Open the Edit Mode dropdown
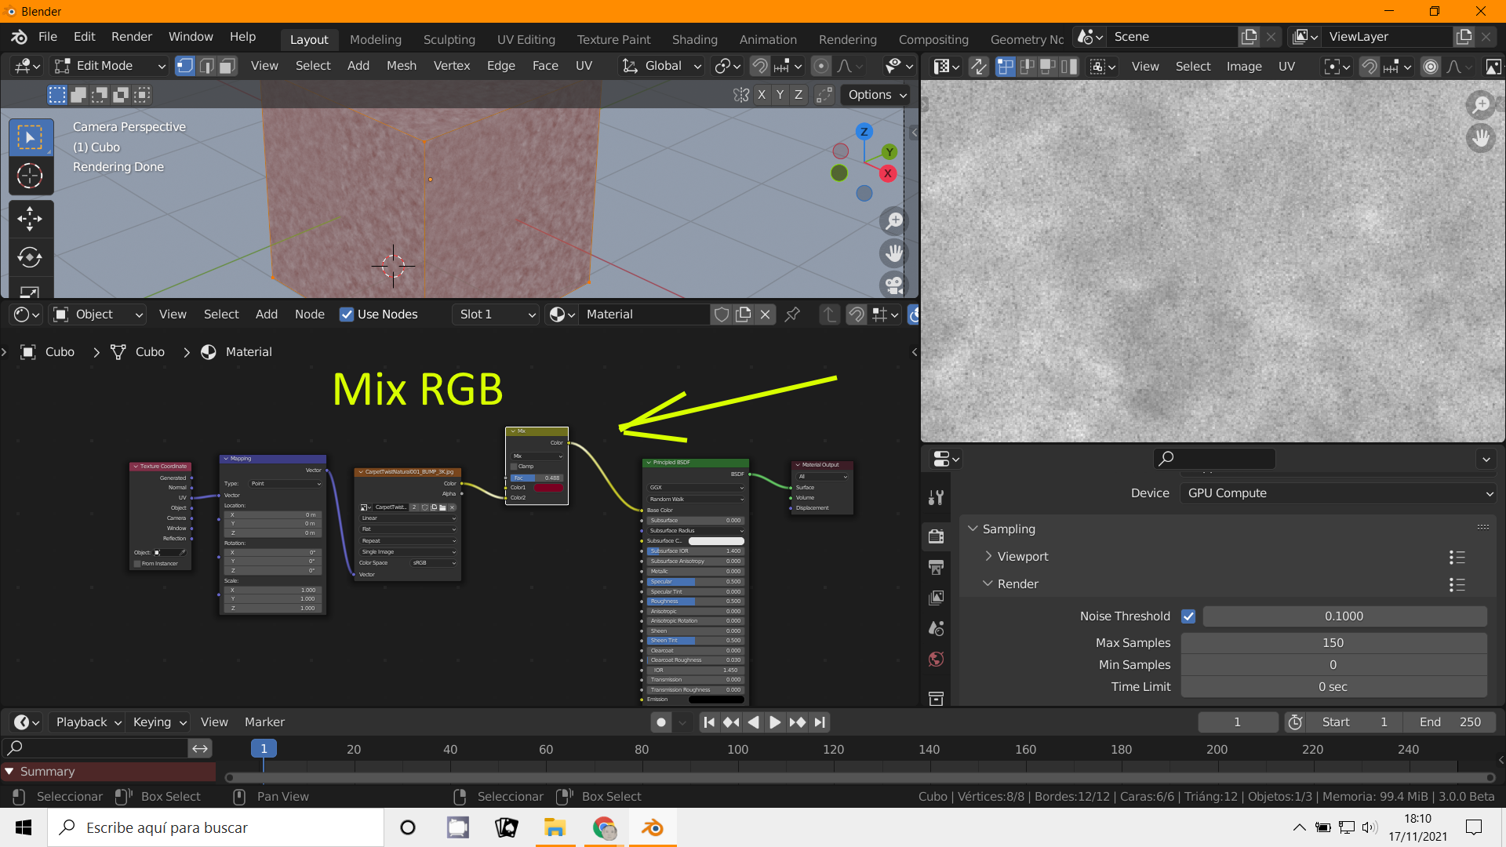The image size is (1506, 847). tap(110, 66)
